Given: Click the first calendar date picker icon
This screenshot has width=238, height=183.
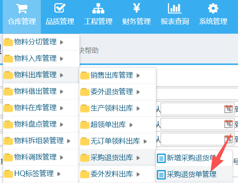Looking at the screenshot, I should pyautogui.click(x=228, y=109).
